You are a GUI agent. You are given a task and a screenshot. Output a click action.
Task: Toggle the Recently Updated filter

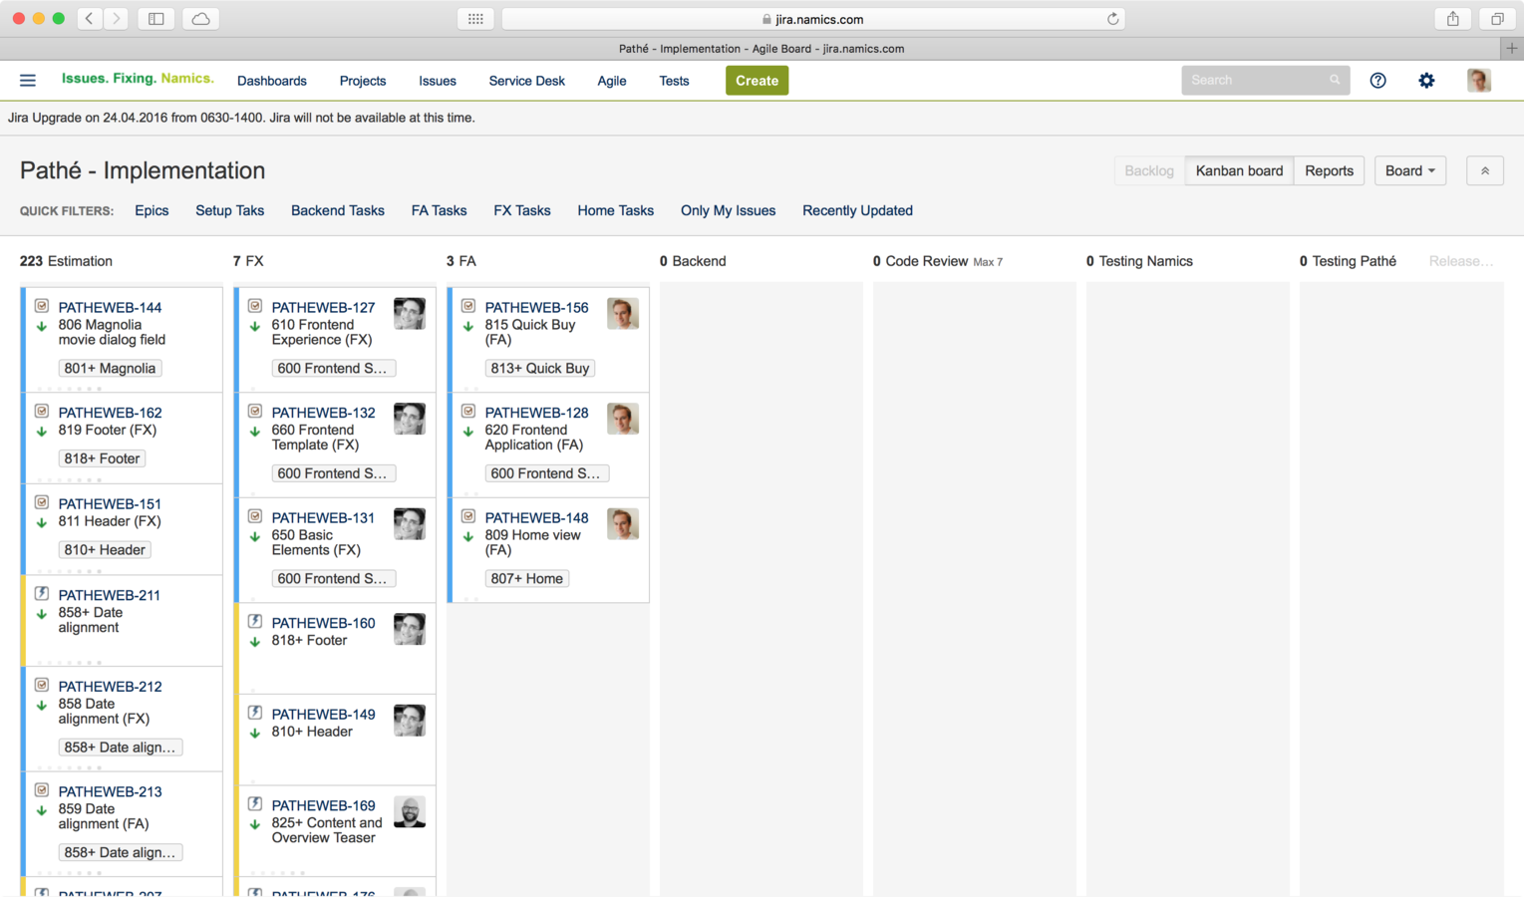[x=857, y=210]
